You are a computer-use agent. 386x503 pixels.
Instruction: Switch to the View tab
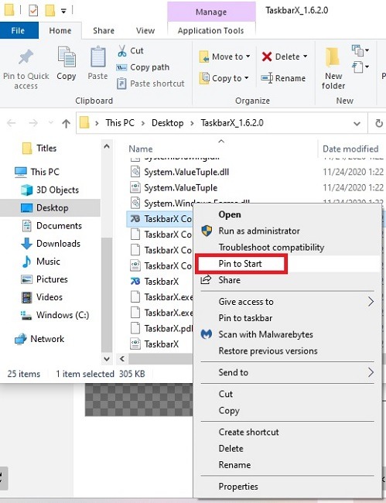pyautogui.click(x=145, y=30)
